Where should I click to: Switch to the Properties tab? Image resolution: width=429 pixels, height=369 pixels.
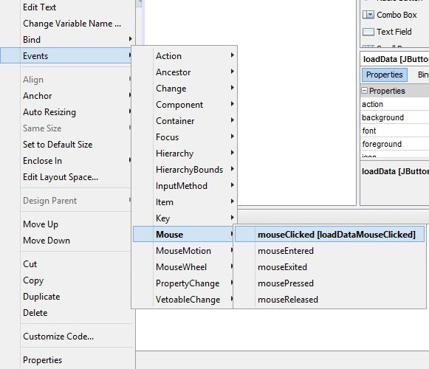tap(385, 75)
